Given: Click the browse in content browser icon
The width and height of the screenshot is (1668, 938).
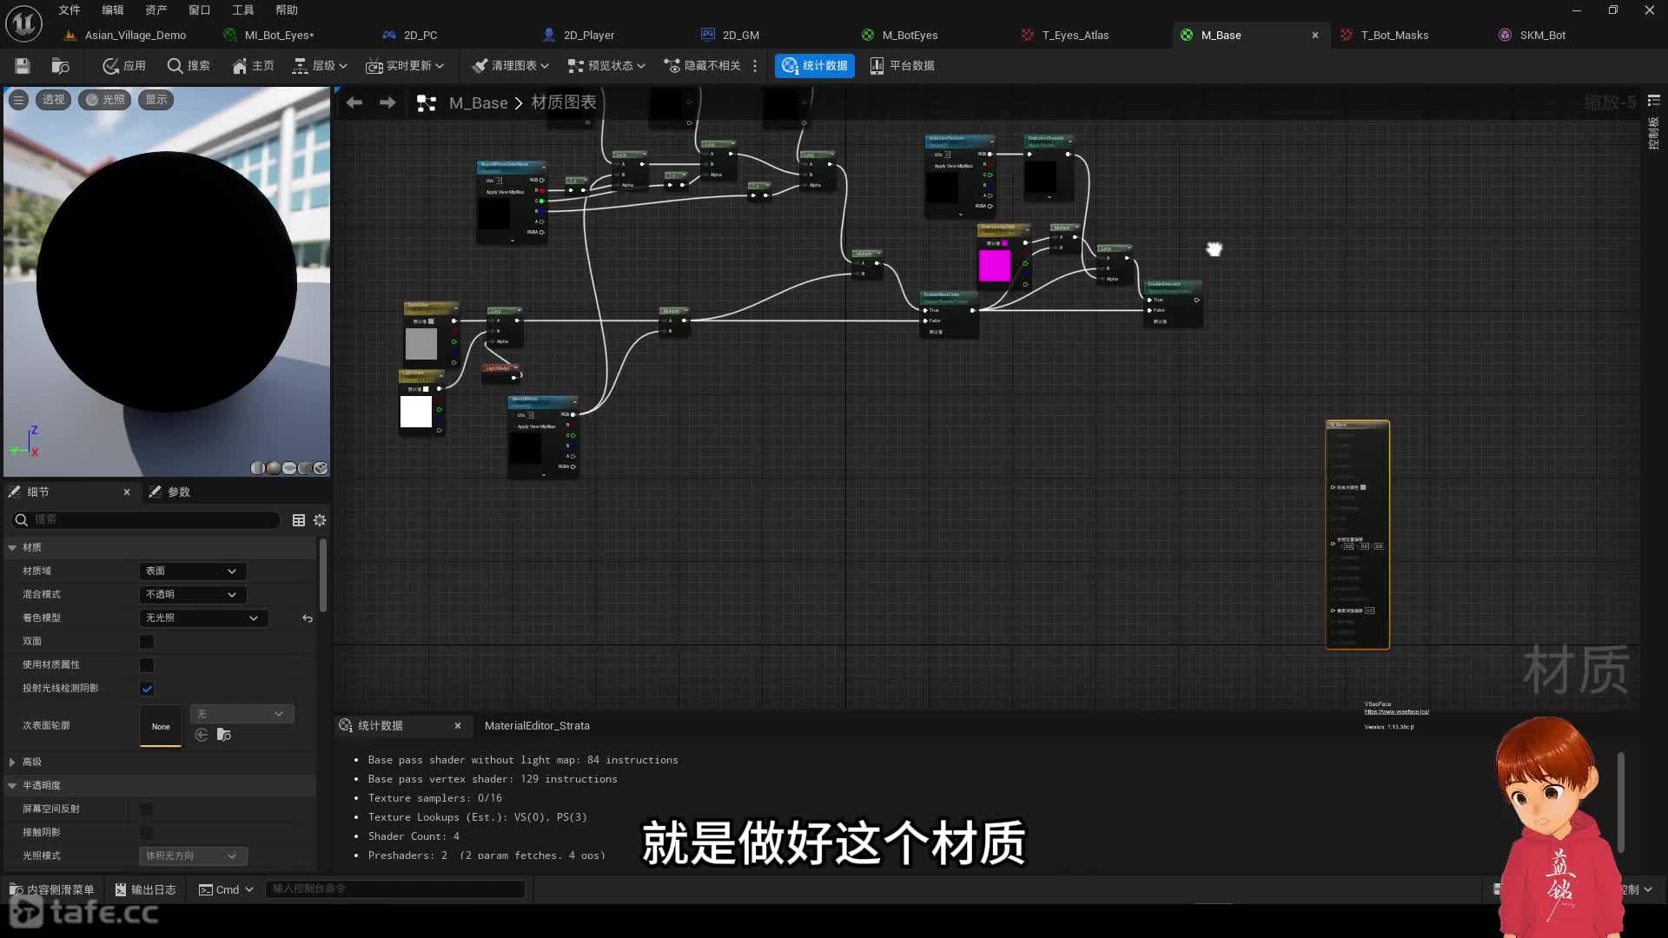Looking at the screenshot, I should click(x=224, y=736).
